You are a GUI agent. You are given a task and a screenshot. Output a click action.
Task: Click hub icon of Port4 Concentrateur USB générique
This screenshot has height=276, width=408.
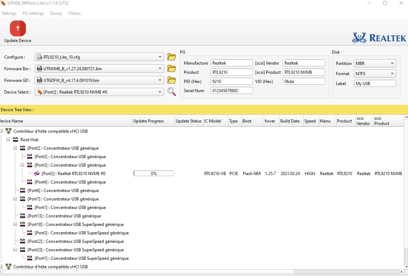(29, 182)
